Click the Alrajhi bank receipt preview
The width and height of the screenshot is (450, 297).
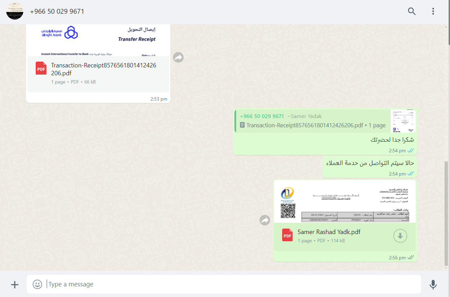tap(99, 40)
